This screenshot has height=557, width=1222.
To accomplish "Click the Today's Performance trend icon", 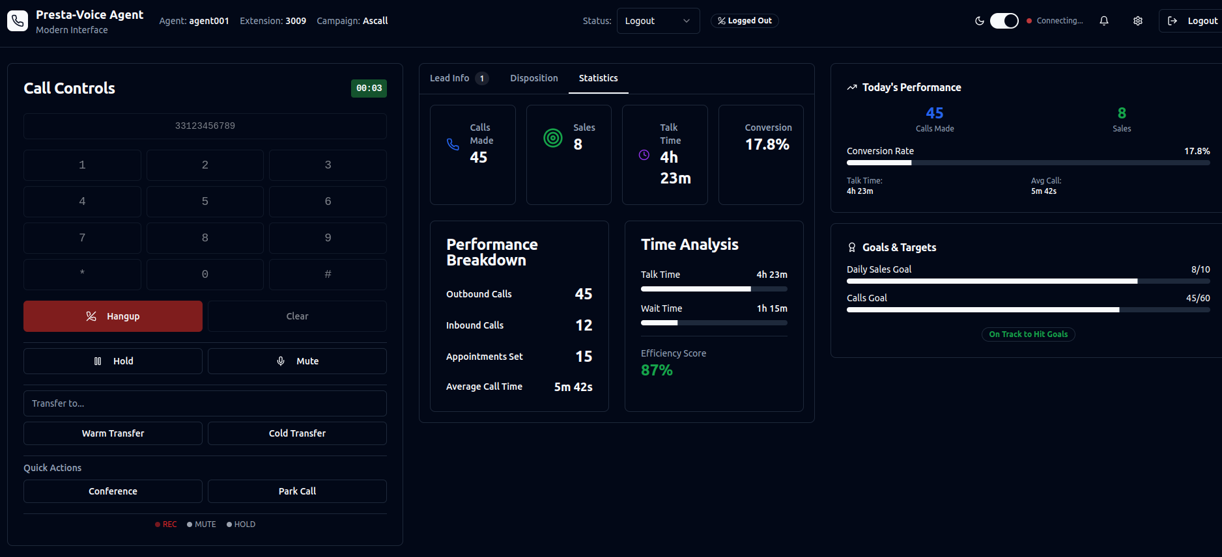I will coord(852,87).
